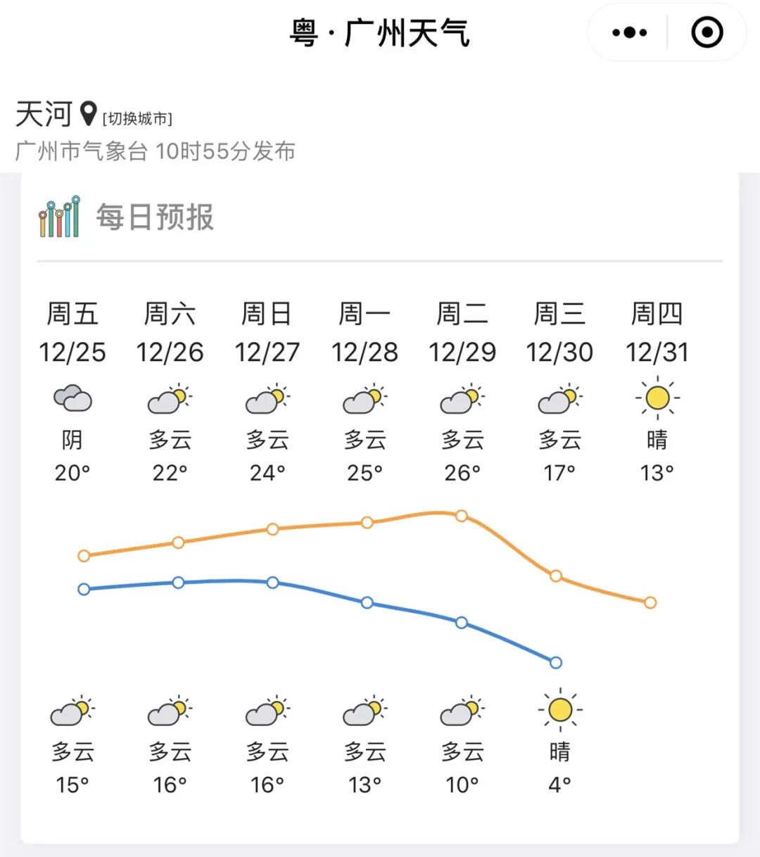Tap the night sunny icon under 12/30
Screen dimensions: 760x857
coord(560,709)
